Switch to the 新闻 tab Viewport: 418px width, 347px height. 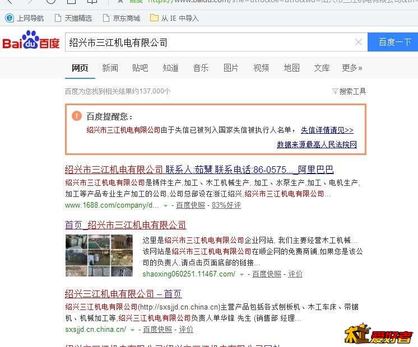(110, 68)
